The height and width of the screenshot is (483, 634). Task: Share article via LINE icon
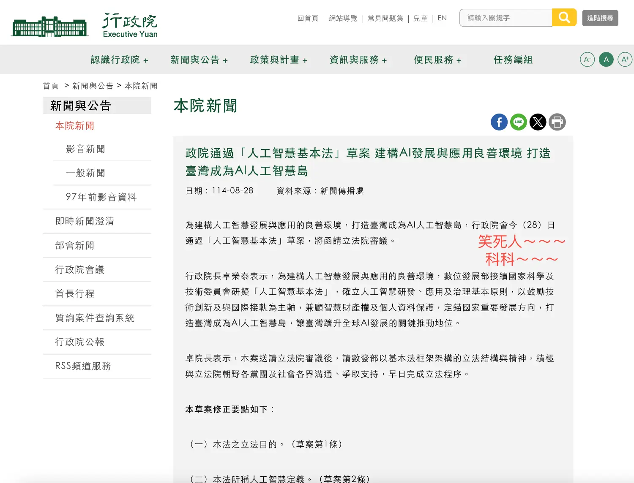(x=518, y=122)
